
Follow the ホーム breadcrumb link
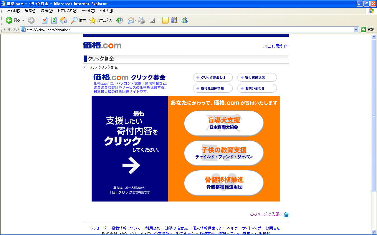(89, 67)
